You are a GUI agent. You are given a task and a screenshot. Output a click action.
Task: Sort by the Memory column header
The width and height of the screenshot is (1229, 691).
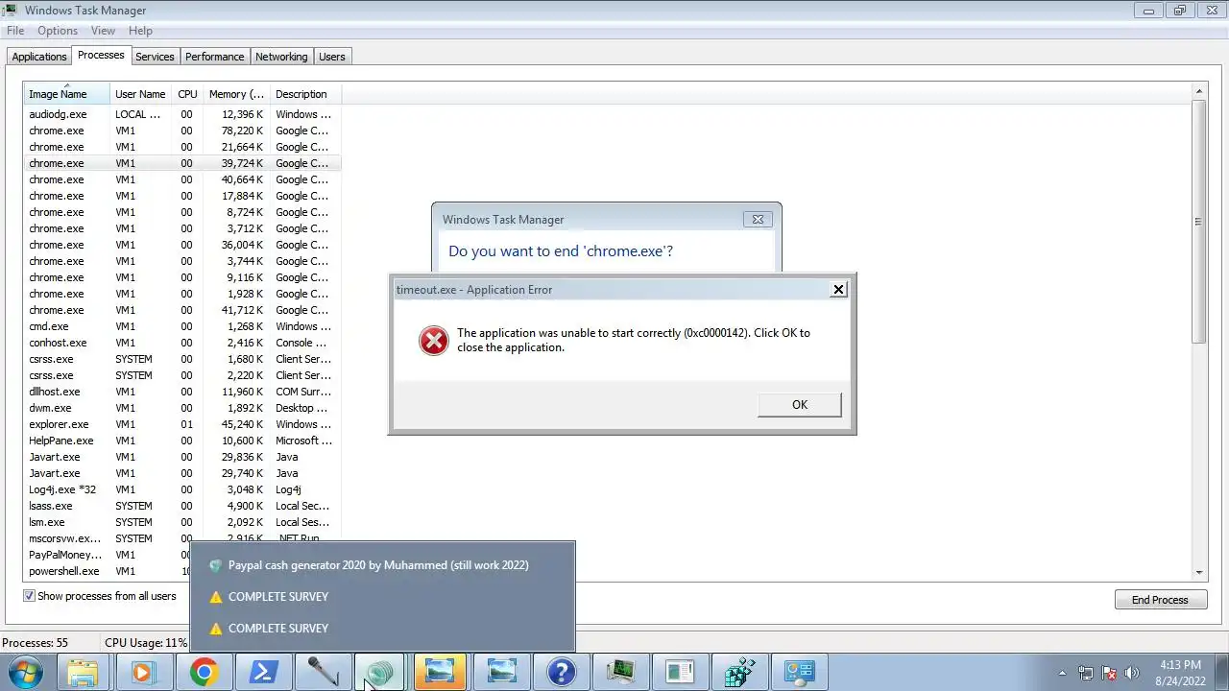(236, 94)
